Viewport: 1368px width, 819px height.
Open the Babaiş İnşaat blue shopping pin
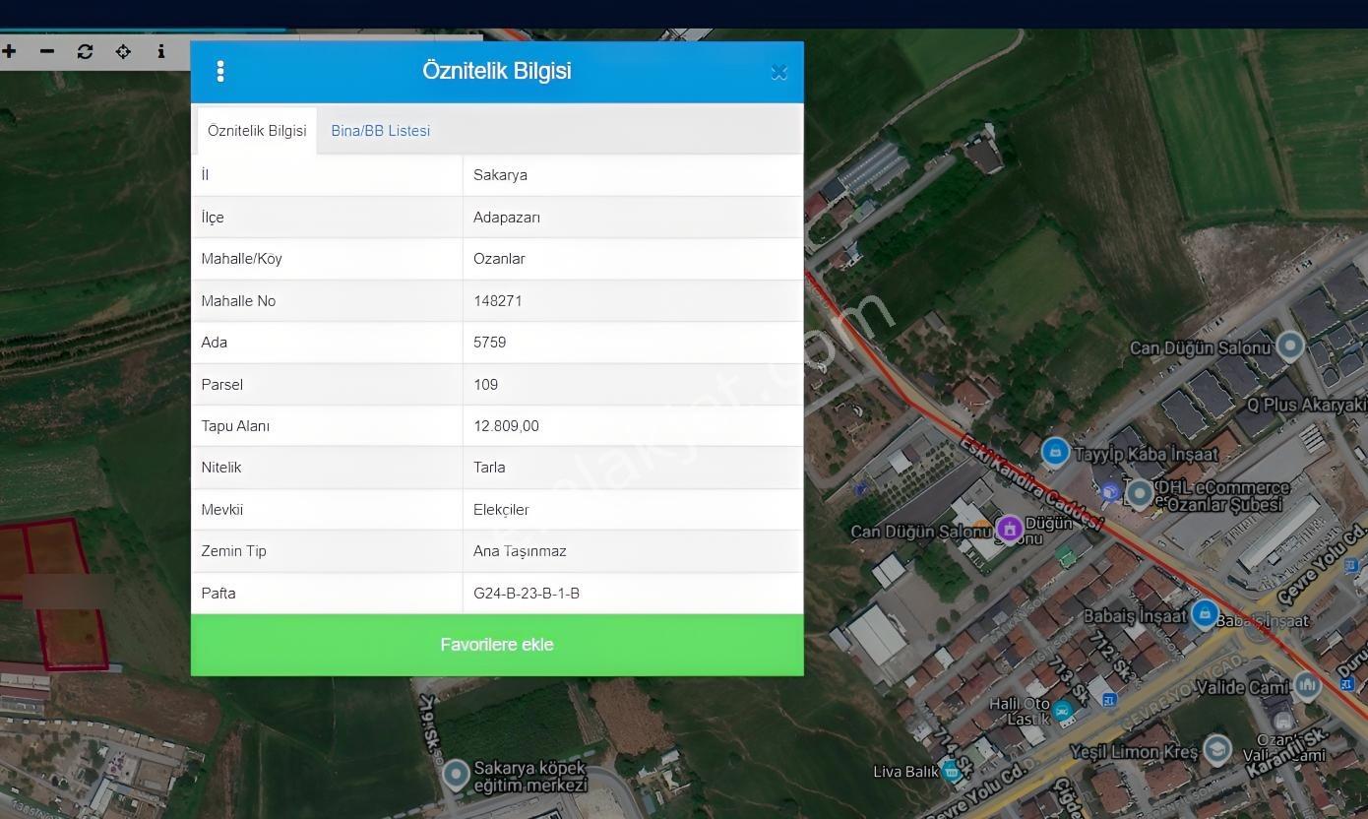click(1205, 614)
